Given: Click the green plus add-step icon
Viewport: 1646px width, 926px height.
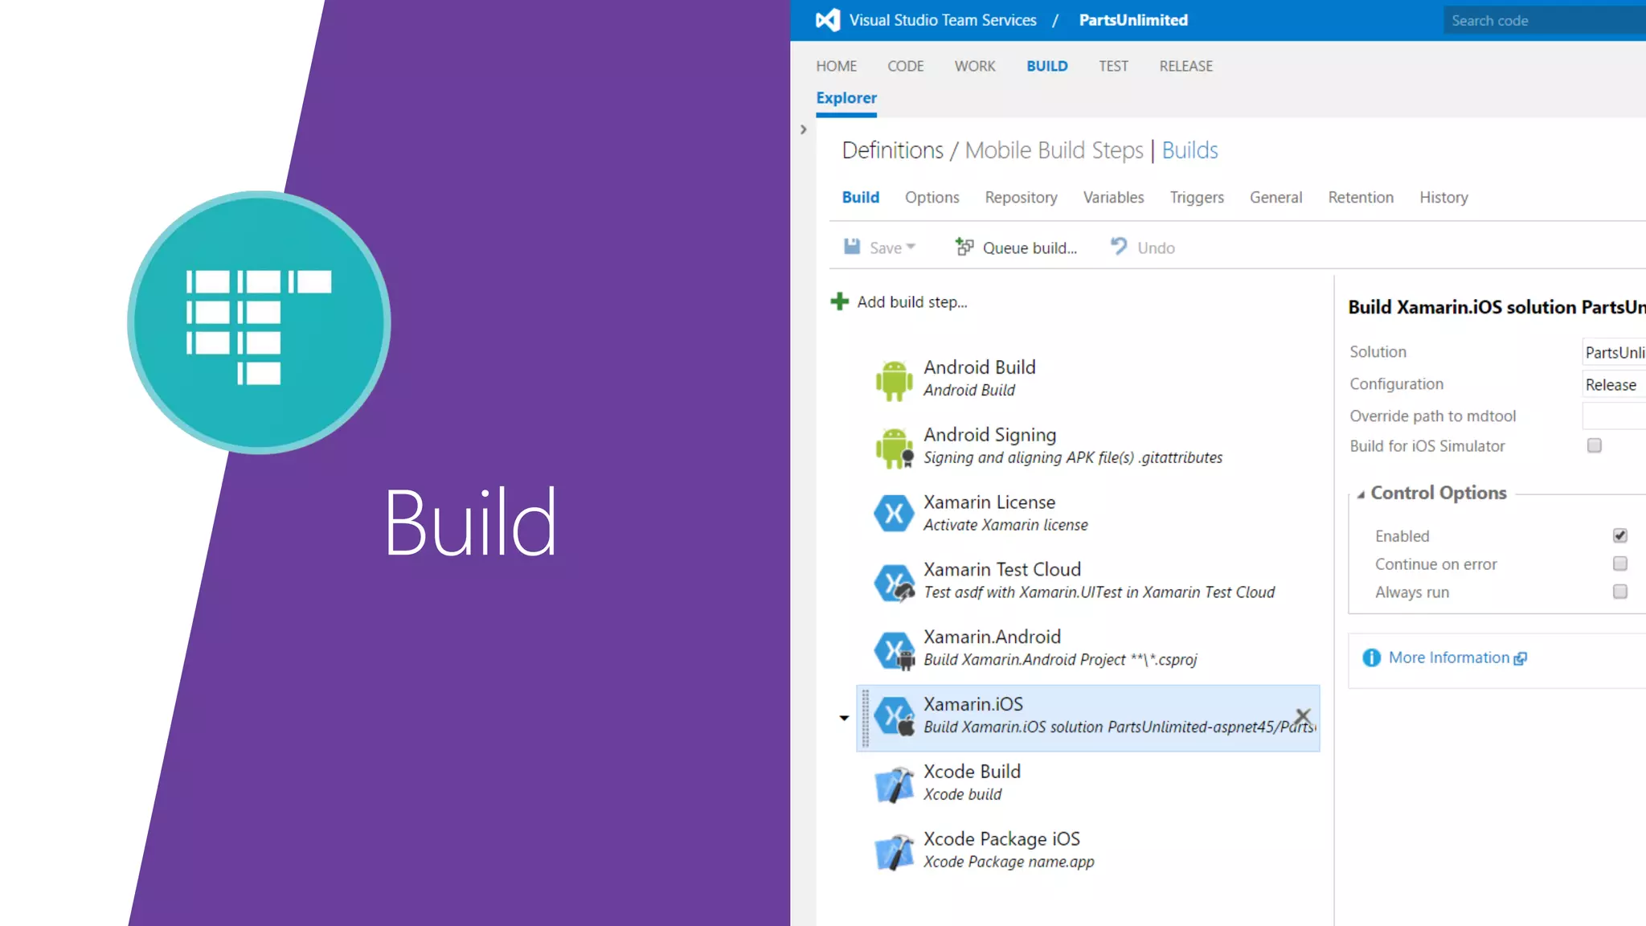Looking at the screenshot, I should (839, 301).
